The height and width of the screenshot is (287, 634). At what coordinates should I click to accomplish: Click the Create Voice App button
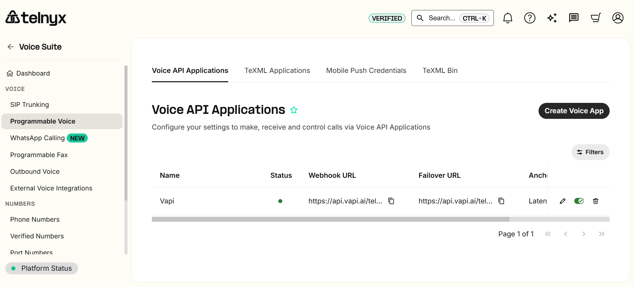[574, 111]
